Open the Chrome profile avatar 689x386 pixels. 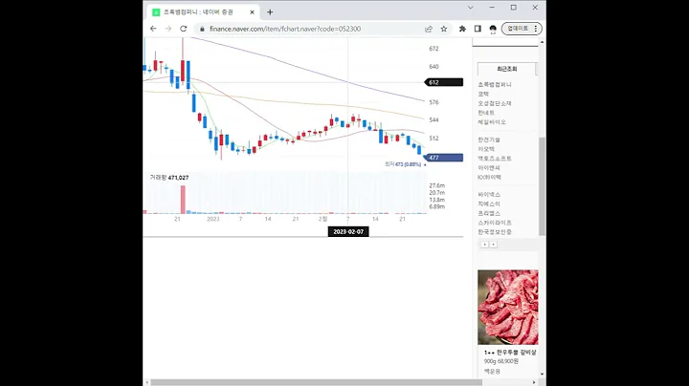click(493, 29)
